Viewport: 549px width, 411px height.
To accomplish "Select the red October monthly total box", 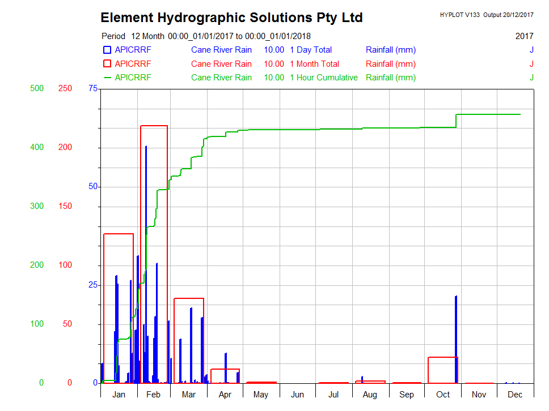I will pos(442,357).
